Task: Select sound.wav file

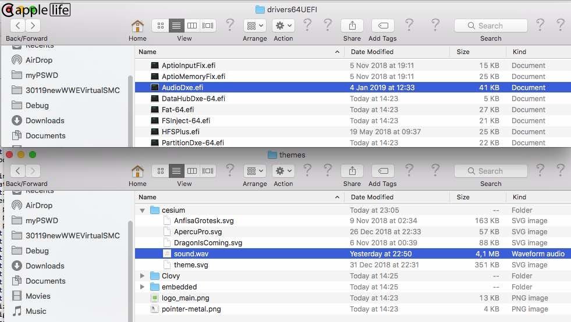Action: coord(353,253)
